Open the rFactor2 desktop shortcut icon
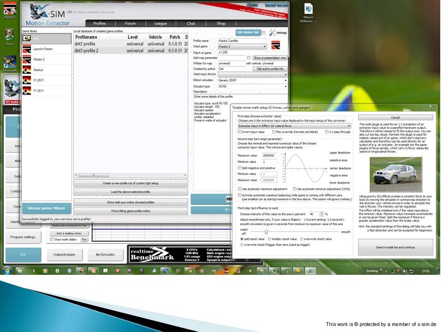The width and height of the screenshot is (443, 332). (10, 8)
